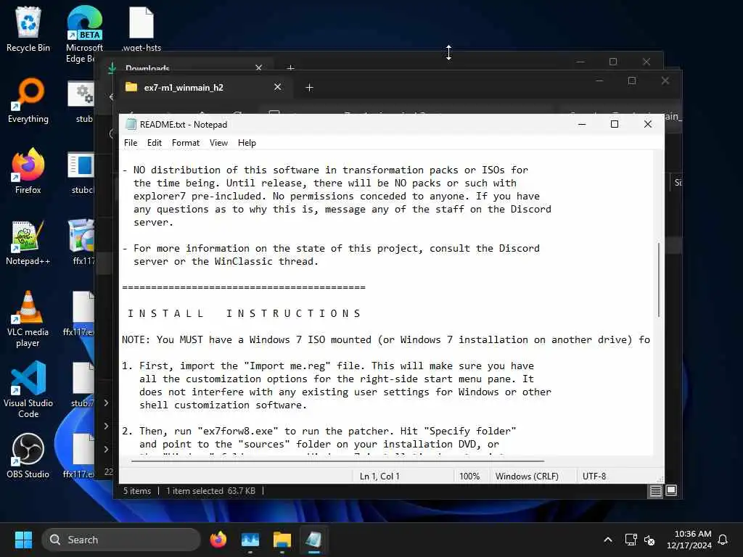Switch to Notepad taskbar icon
This screenshot has width=743, height=557.
click(313, 540)
